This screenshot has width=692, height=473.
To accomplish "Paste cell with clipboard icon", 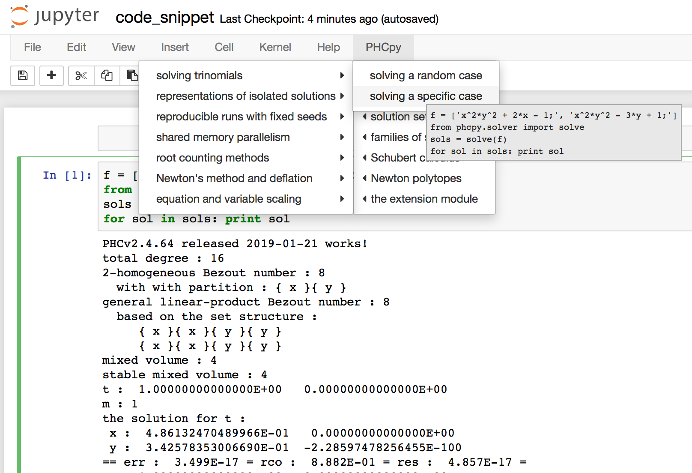I will (x=131, y=76).
